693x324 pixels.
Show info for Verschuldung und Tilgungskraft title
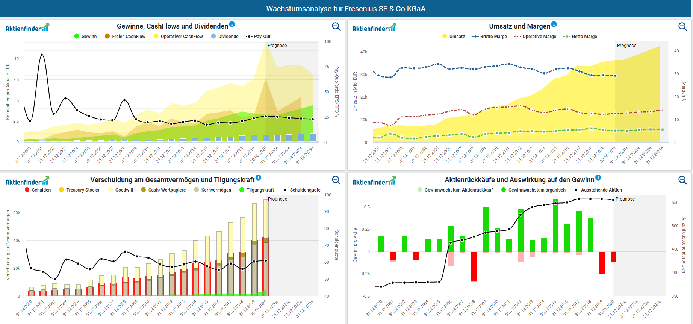[x=259, y=178]
